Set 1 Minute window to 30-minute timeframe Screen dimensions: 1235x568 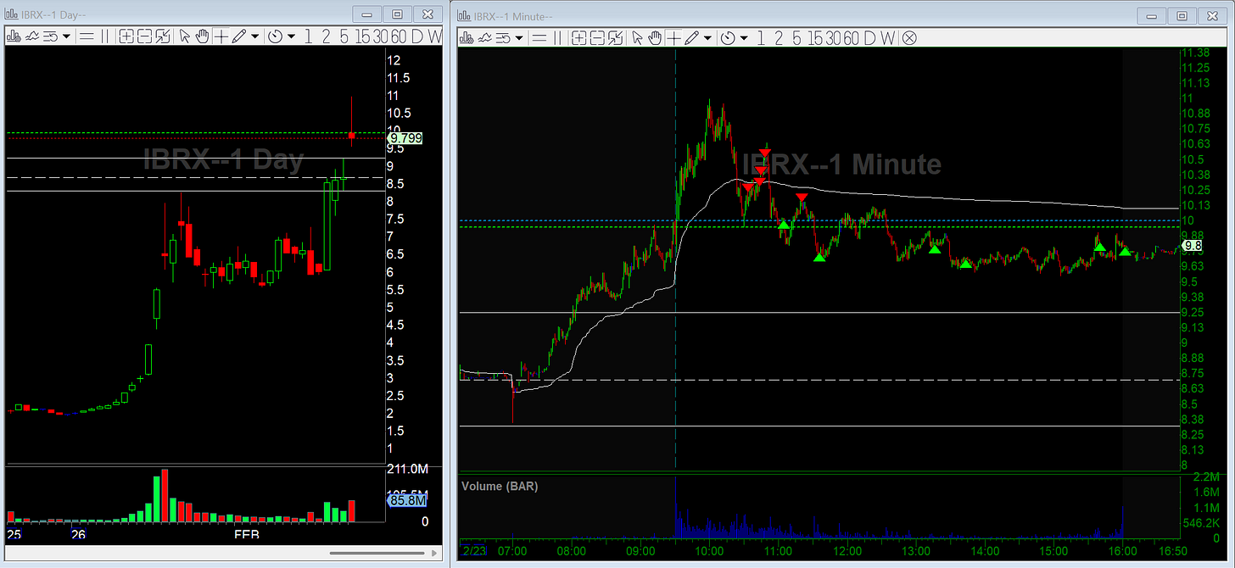pyautogui.click(x=833, y=38)
